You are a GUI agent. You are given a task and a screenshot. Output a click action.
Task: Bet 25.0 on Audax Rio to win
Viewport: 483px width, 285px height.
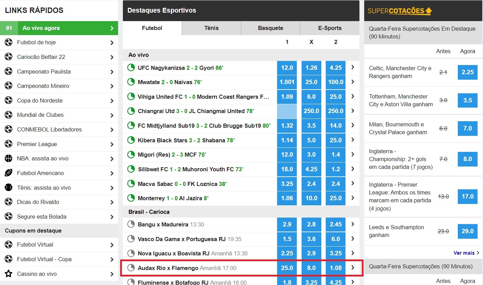[287, 268]
